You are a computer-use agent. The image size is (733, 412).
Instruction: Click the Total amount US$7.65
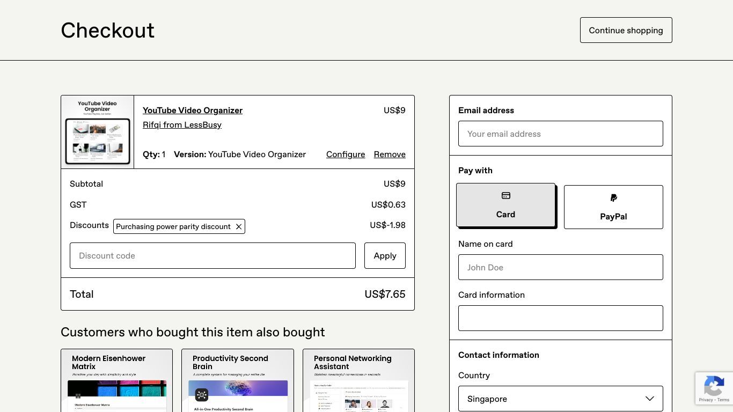(x=385, y=294)
